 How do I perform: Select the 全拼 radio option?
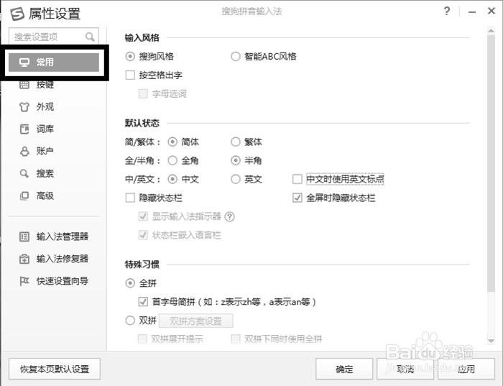point(130,283)
